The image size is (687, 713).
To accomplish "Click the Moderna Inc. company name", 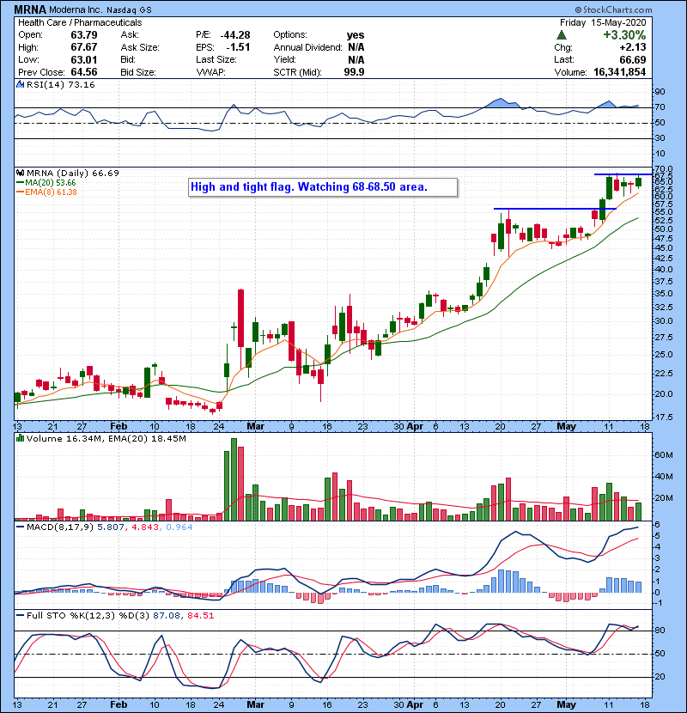I will (x=76, y=9).
